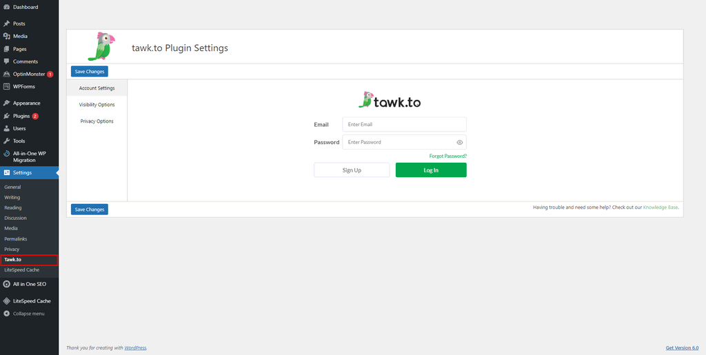Click the Enter Email field
Viewport: 706px width, 355px height.
404,125
